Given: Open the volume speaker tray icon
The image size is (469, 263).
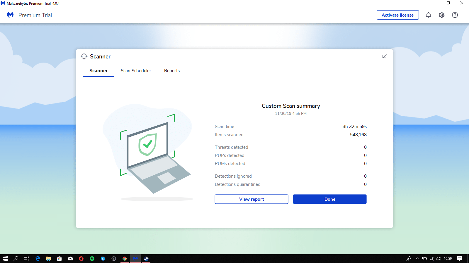Looking at the screenshot, I should [x=439, y=259].
